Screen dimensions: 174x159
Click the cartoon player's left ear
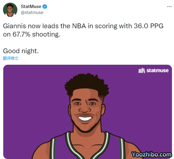point(103,110)
